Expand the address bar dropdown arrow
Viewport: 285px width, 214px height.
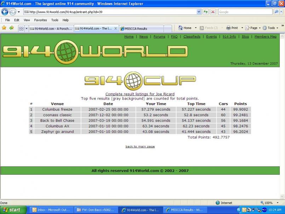click(x=199, y=12)
